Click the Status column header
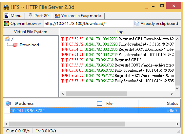The width and height of the screenshot is (184, 134). tap(160, 104)
